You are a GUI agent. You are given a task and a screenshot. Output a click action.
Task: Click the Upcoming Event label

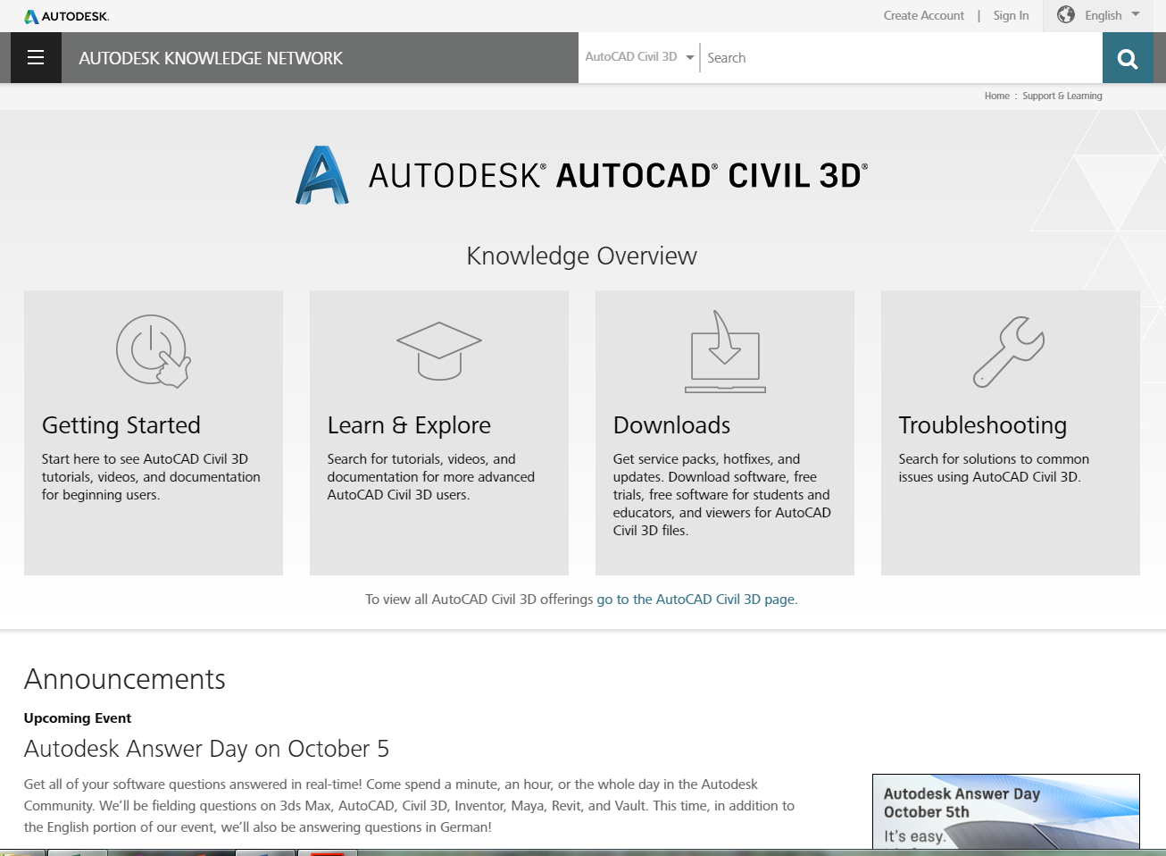[x=78, y=718]
